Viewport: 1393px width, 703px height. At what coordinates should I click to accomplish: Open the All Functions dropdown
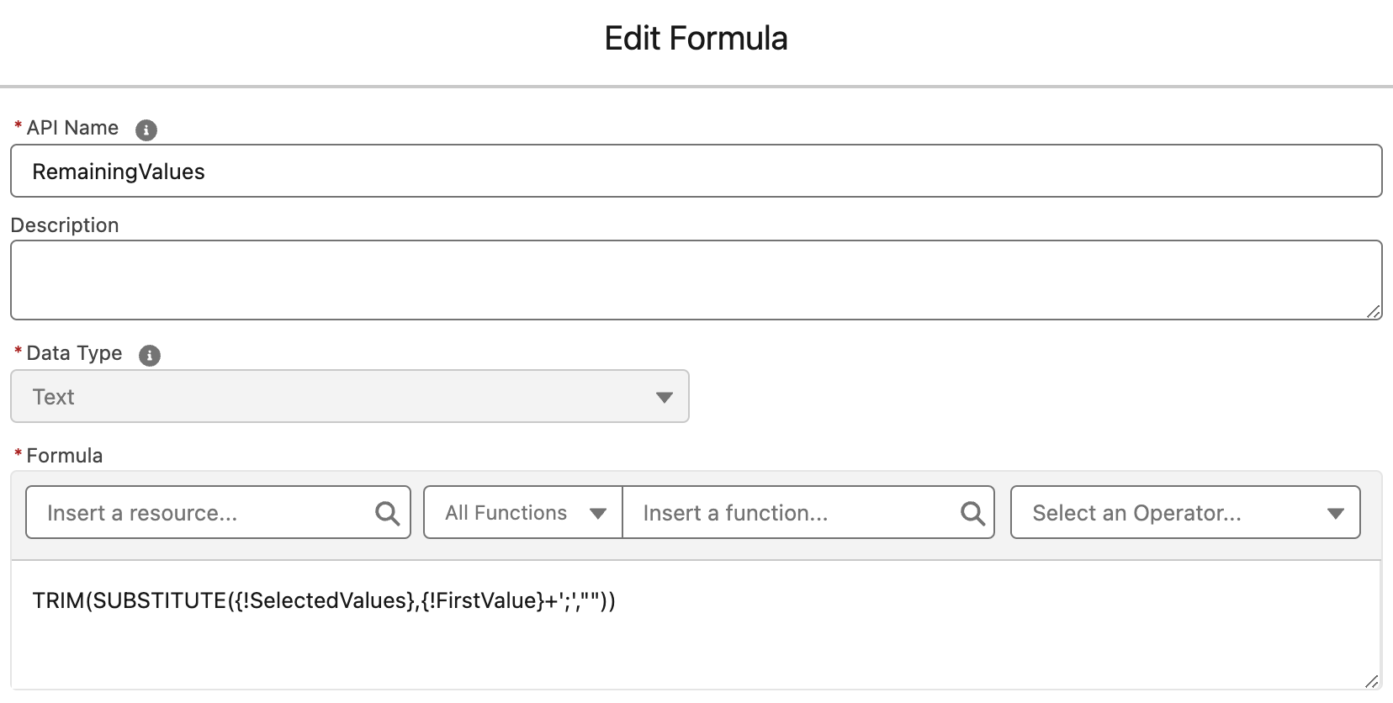tap(520, 512)
